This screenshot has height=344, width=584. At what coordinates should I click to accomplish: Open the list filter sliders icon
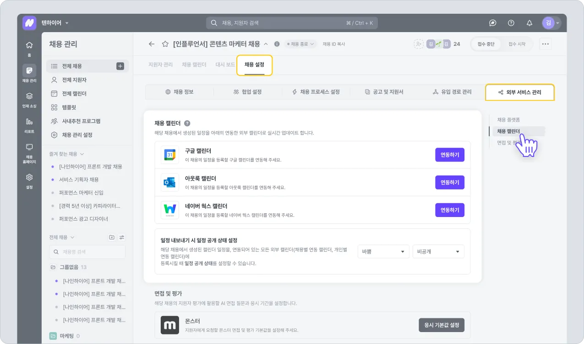122,237
